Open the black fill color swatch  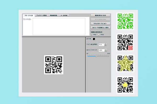[94, 39]
